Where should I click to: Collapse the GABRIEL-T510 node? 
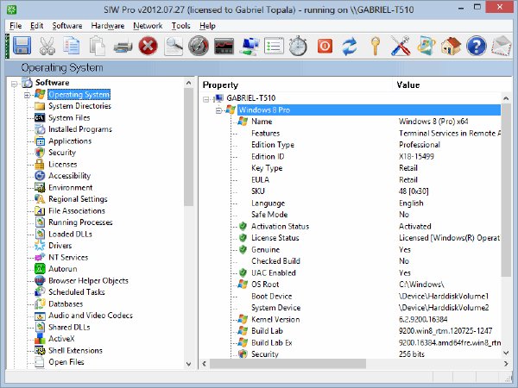(x=206, y=99)
